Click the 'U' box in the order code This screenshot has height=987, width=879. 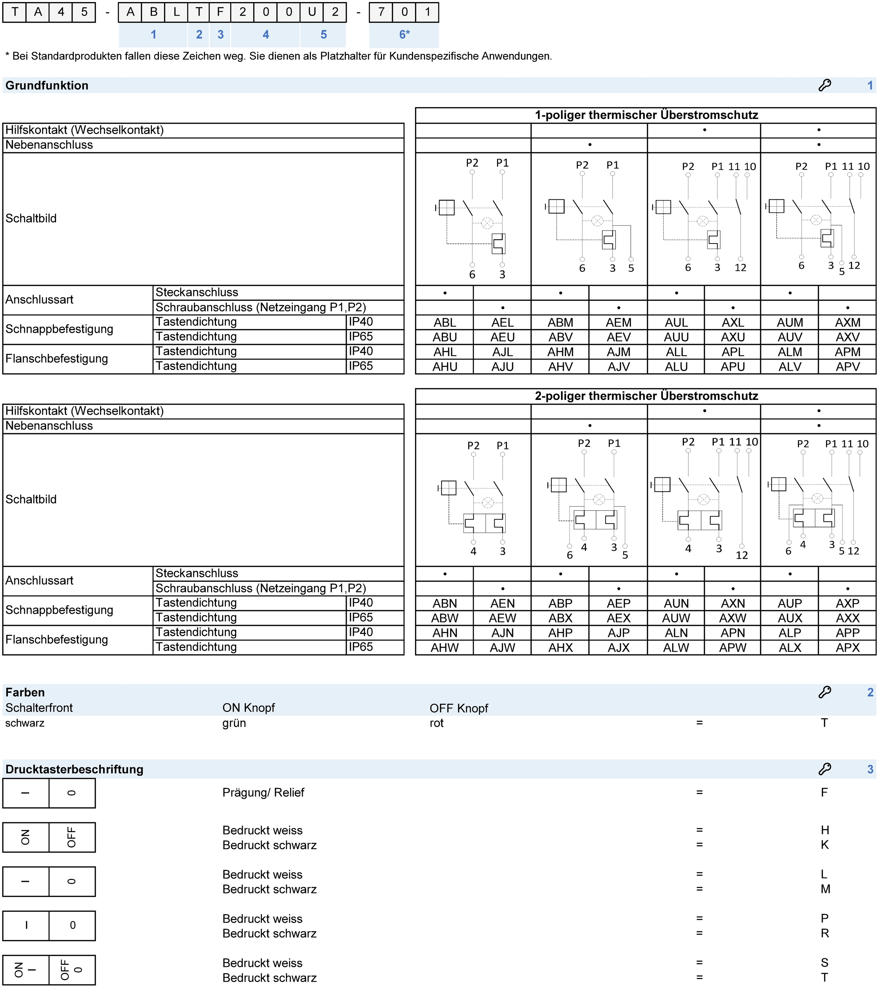tap(312, 12)
